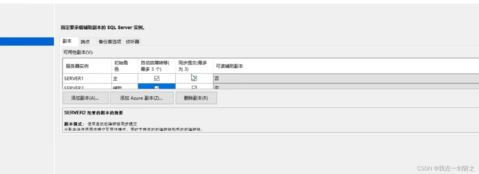Select the SERVER1 server instance cell
Screen dimensions: 479x174
tap(87, 78)
